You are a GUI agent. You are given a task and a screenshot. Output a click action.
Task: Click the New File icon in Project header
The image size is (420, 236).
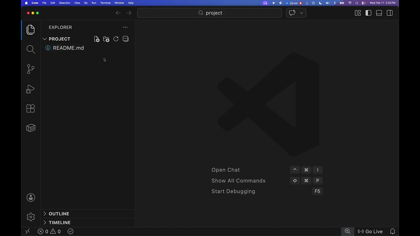(96, 39)
